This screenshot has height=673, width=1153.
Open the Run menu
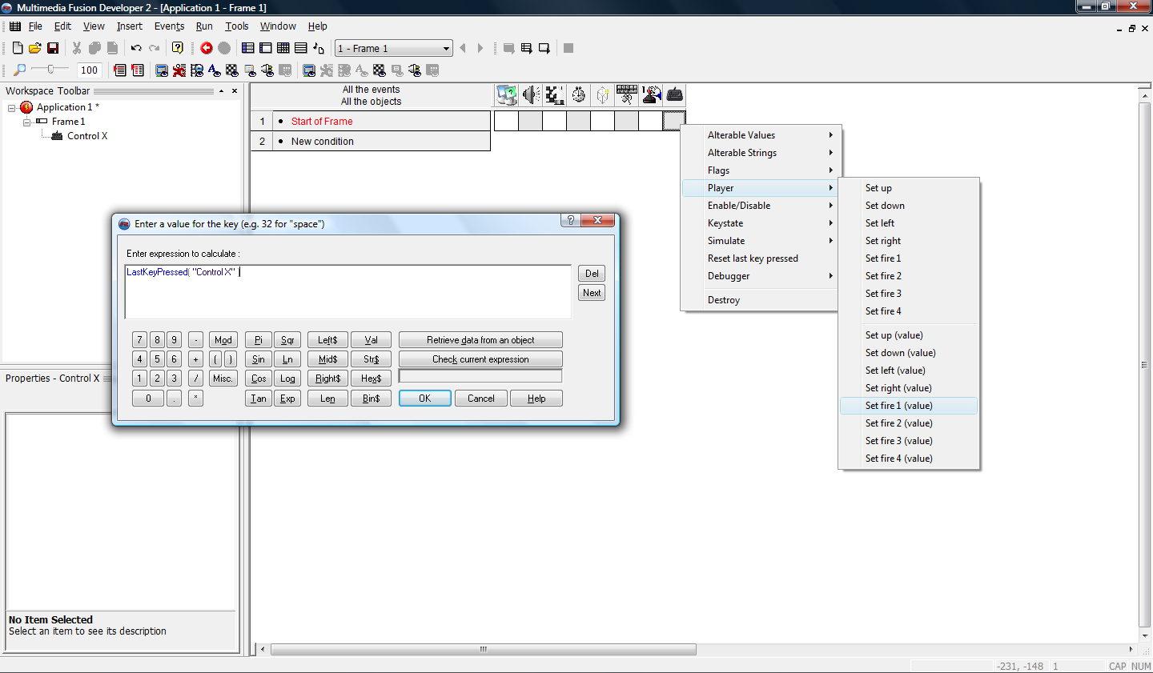pyautogui.click(x=204, y=26)
